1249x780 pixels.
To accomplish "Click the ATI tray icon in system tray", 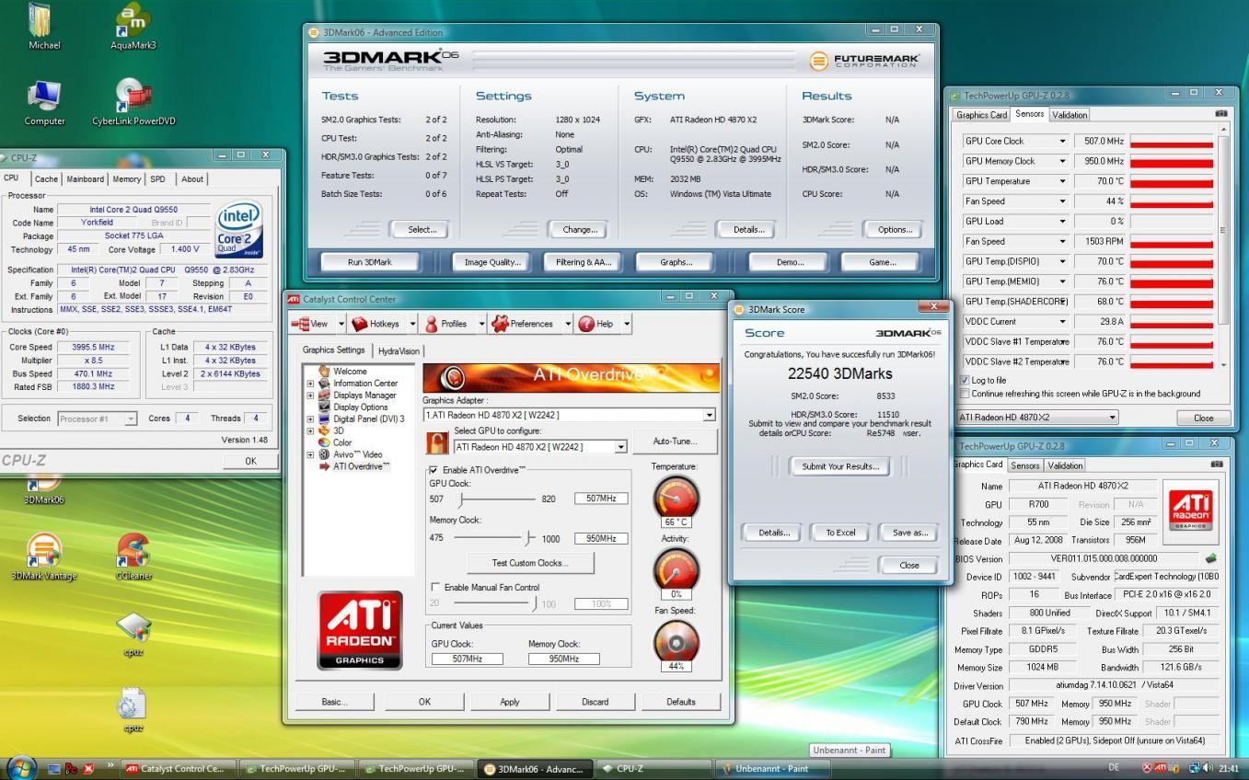I will tap(1162, 768).
